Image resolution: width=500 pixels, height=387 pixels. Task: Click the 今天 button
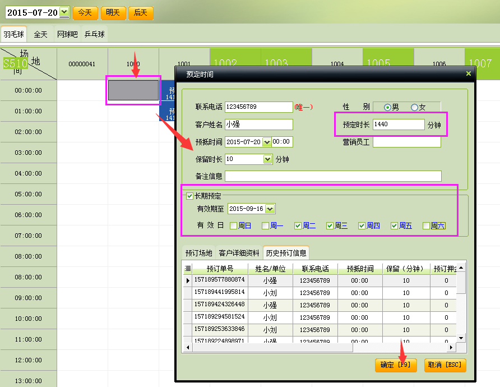coord(85,13)
